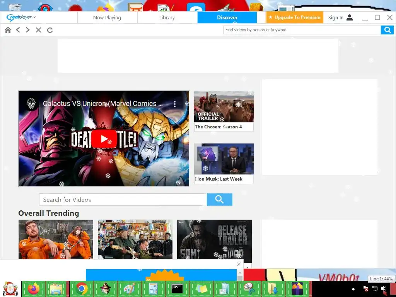The width and height of the screenshot is (396, 297).
Task: Open the band performance trending video thumbnail
Action: tap(135, 239)
